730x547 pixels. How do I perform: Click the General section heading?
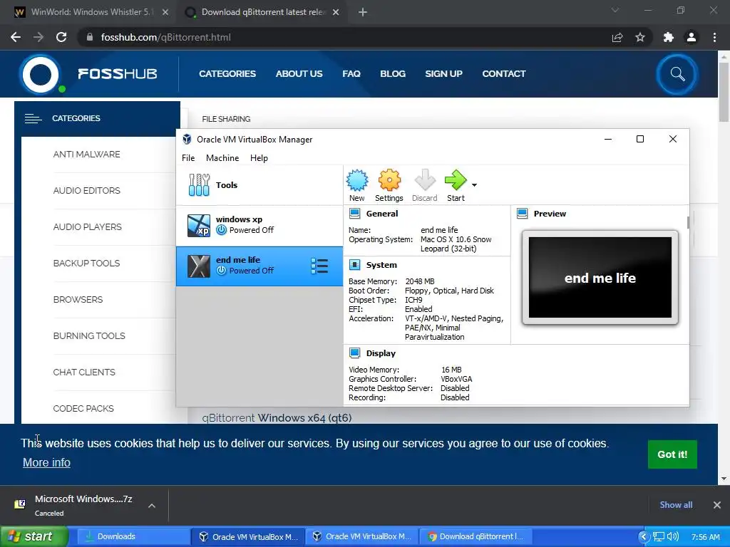pos(382,214)
